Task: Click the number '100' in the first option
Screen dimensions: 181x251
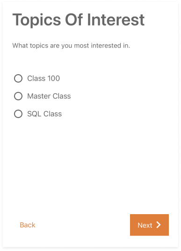Action: coord(54,78)
